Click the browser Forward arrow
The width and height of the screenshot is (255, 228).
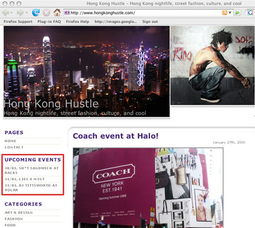[x=20, y=13]
